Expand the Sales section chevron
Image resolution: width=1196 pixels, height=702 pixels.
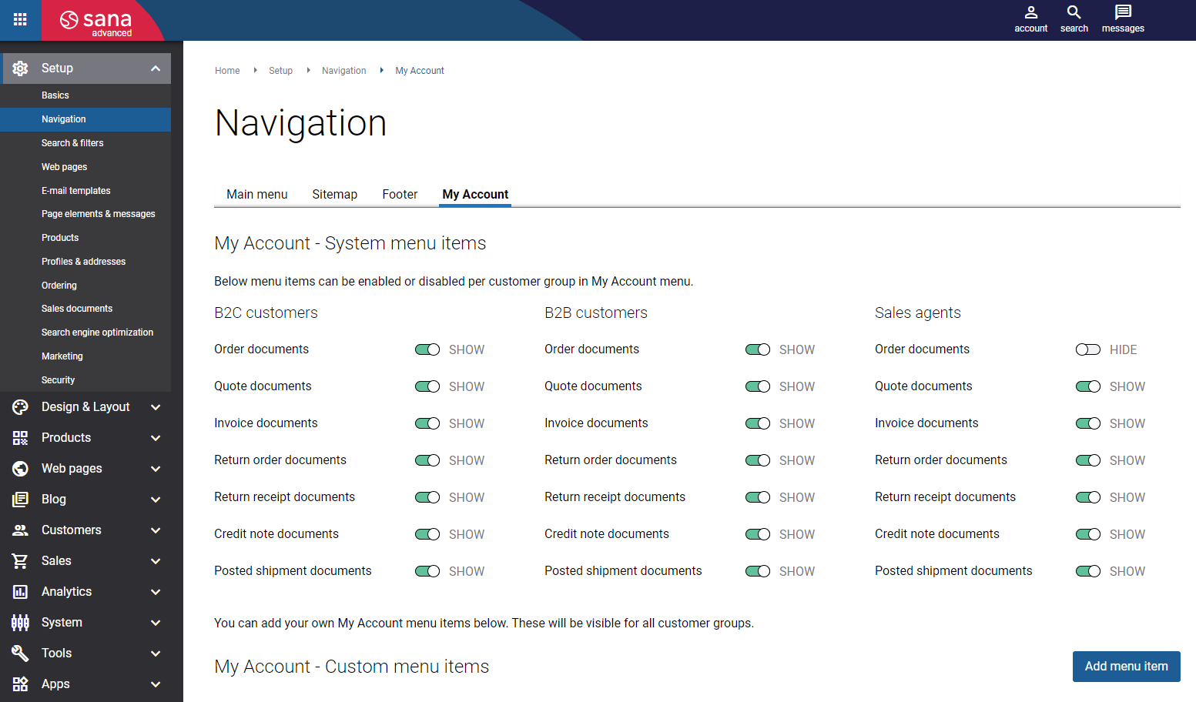pyautogui.click(x=156, y=561)
